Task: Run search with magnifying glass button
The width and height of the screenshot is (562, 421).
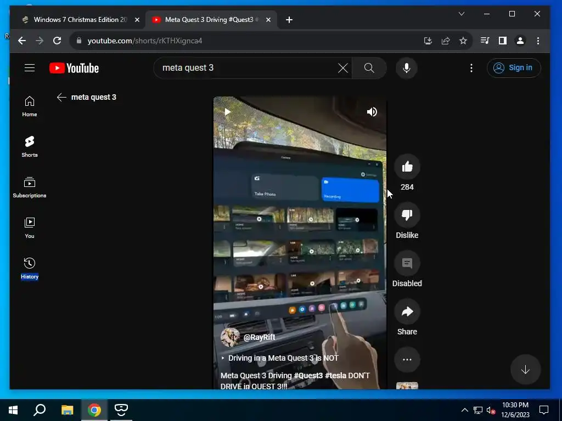Action: coord(369,68)
